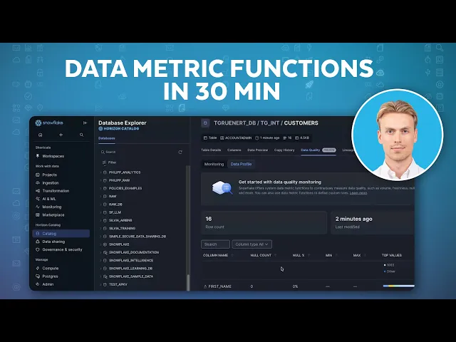The width and height of the screenshot is (456, 342).
Task: Open the sidebar search magnifier icon
Action: click(x=81, y=135)
